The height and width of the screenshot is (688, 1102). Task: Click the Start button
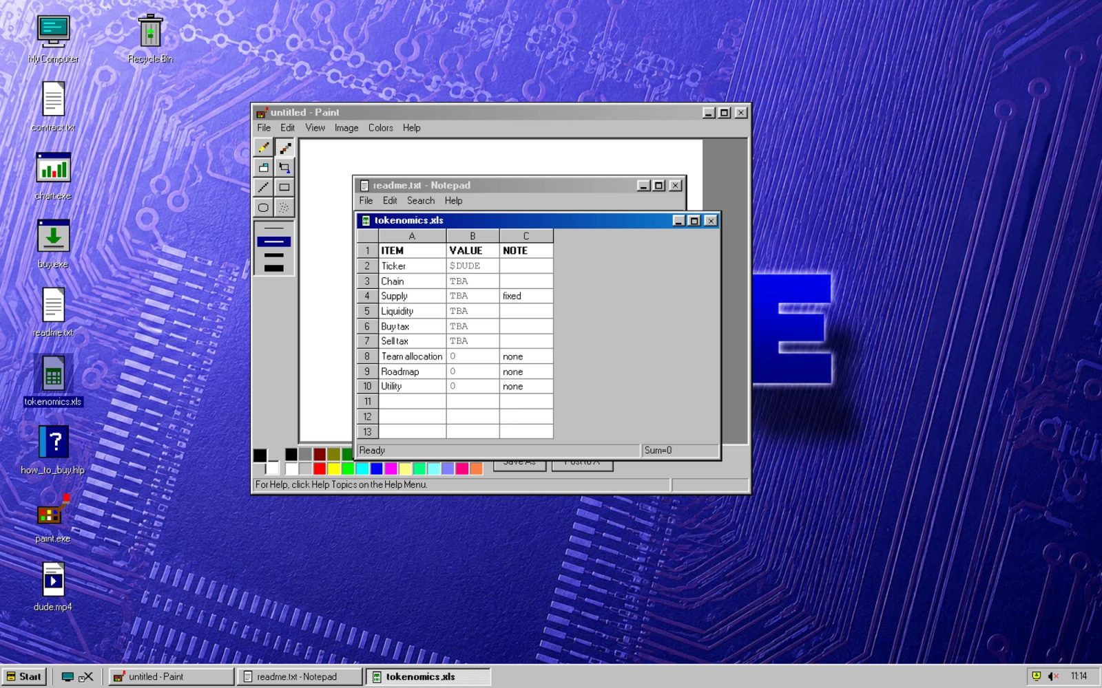[x=24, y=676]
